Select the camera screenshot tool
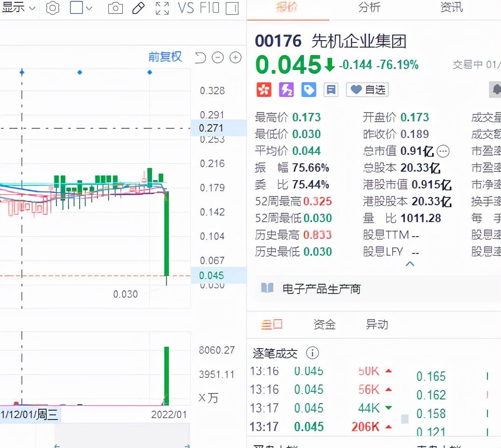Image resolution: width=501 pixels, height=448 pixels. [x=115, y=8]
